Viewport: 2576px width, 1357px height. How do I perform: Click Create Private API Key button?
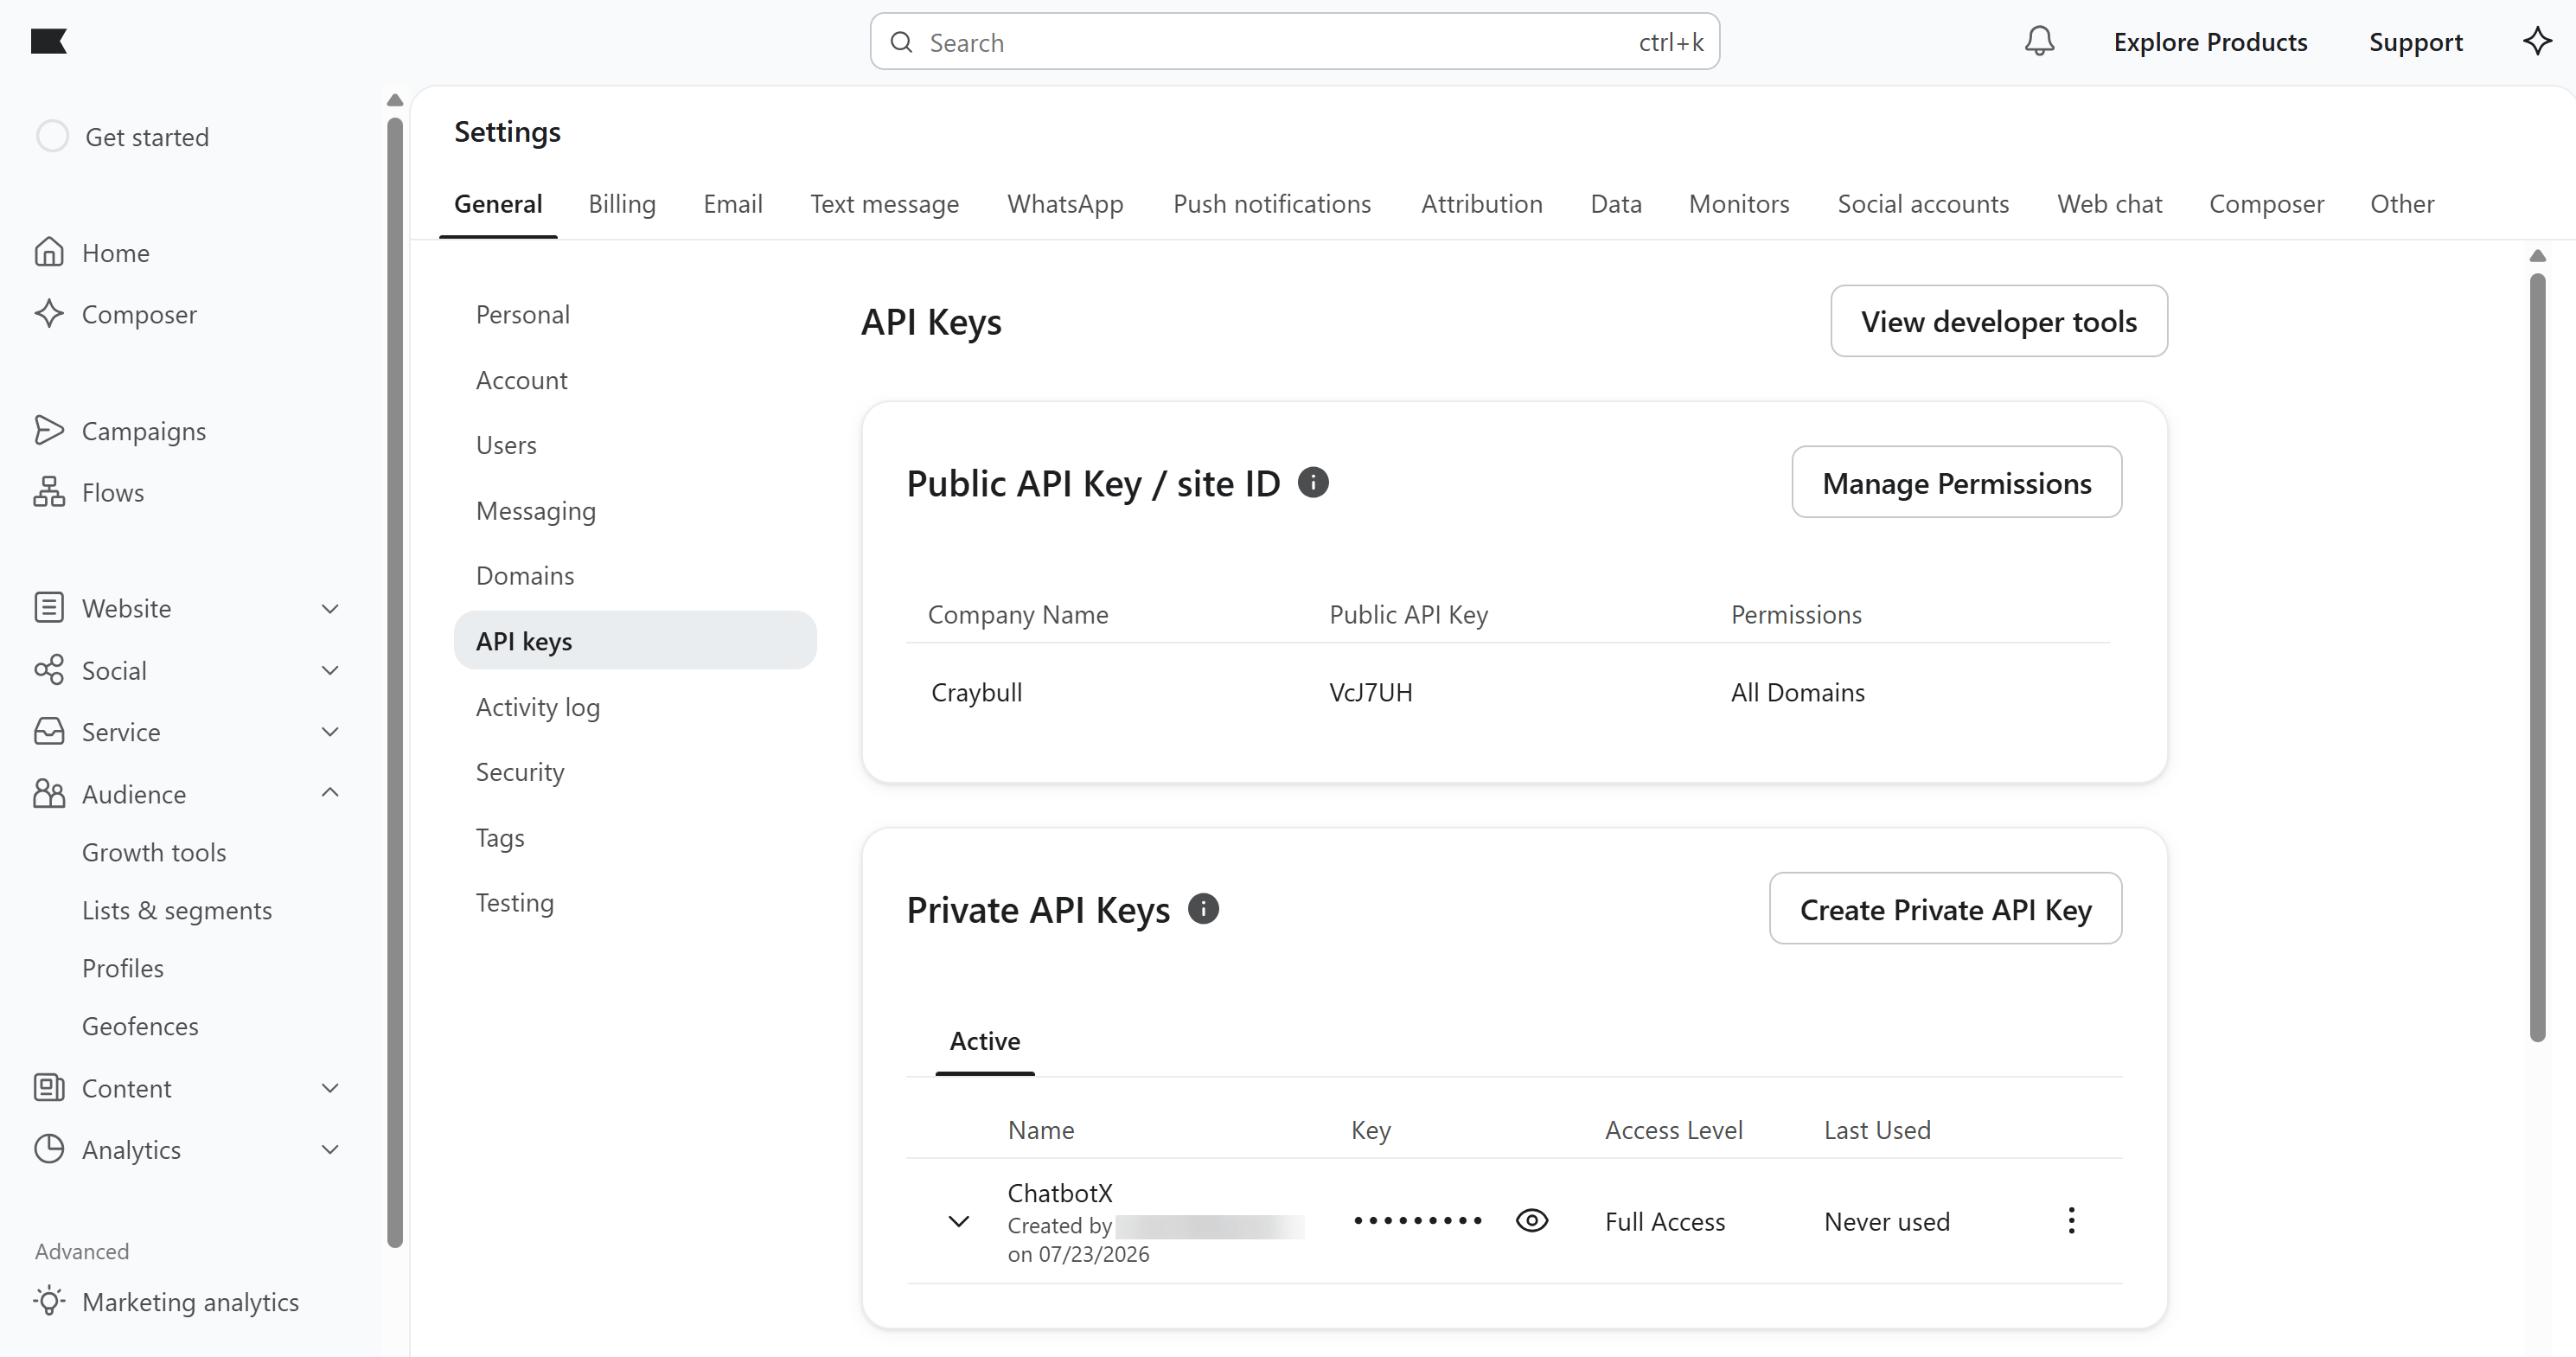point(1945,909)
